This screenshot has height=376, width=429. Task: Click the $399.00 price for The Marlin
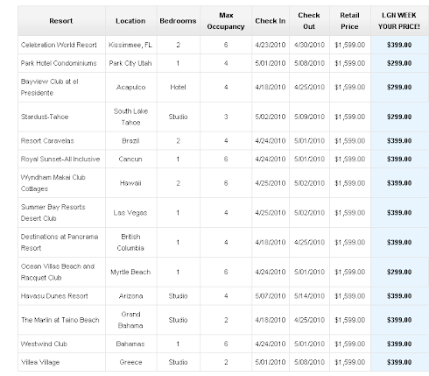click(x=399, y=320)
